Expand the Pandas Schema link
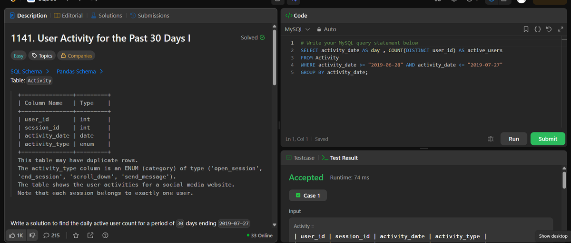Screen dimensions: 571x243 tap(80, 72)
